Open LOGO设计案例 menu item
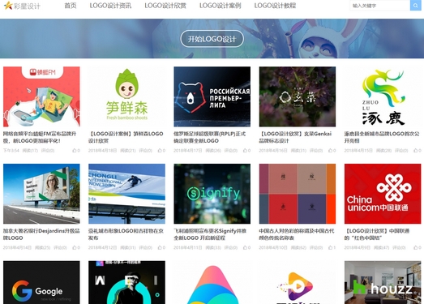This screenshot has height=304, width=424. coord(221,6)
